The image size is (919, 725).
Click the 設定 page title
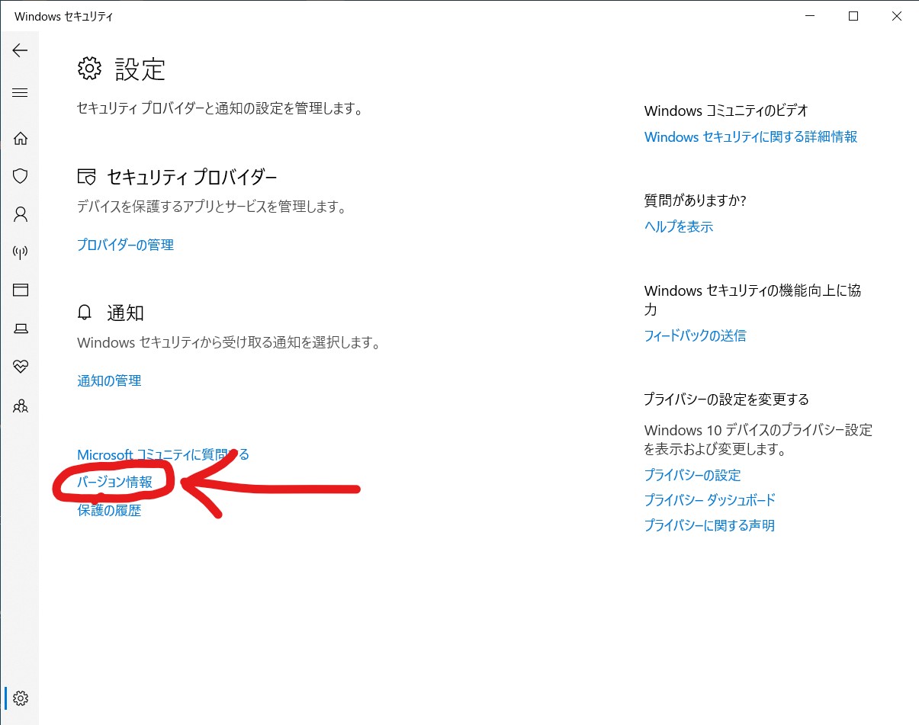tap(140, 69)
